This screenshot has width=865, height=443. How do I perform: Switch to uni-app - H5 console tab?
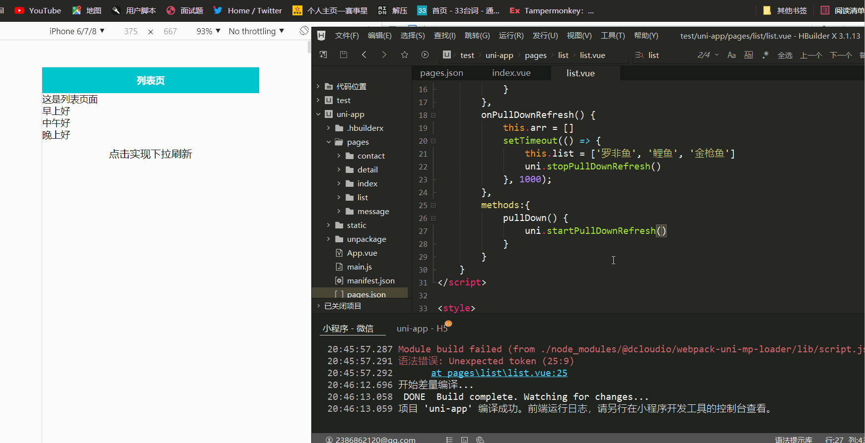(x=422, y=329)
